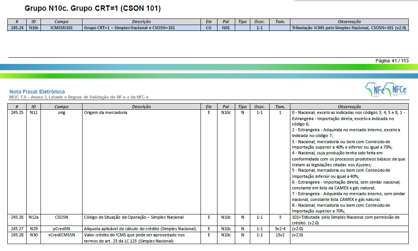The image size is (418, 251).
Task: Click parent cell 'N10c' in the vCredICMSSN row
Action: pyautogui.click(x=226, y=235)
